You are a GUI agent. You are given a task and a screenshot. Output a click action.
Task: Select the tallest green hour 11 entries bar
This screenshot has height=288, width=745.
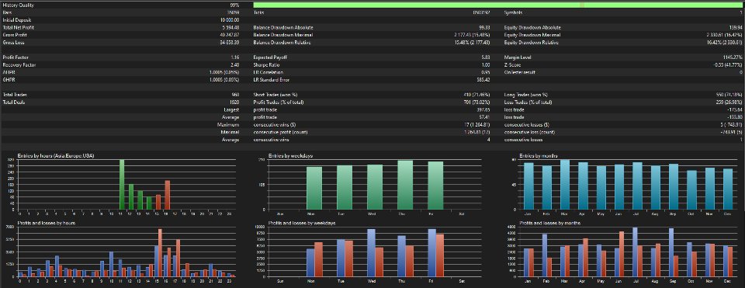click(122, 185)
